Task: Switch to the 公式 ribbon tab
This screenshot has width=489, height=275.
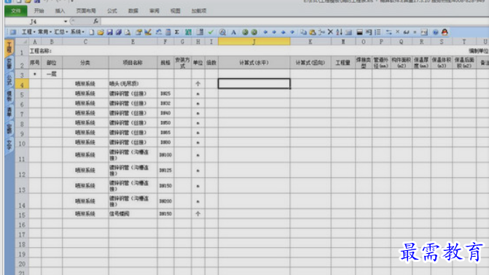Action: (x=112, y=11)
